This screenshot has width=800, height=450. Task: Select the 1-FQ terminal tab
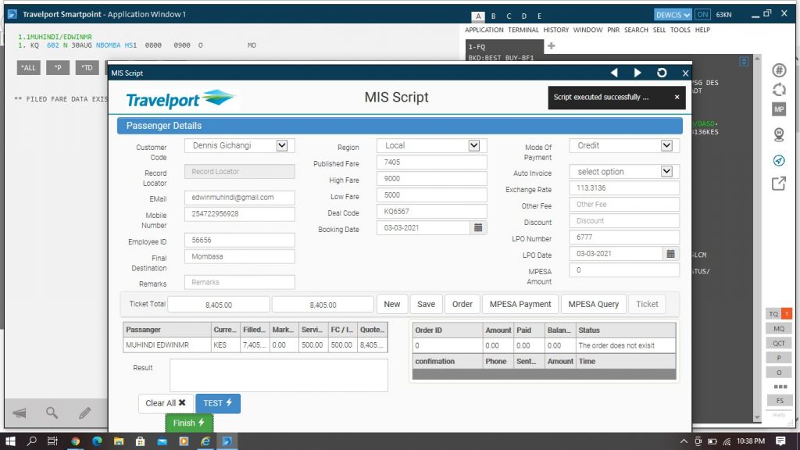504,46
